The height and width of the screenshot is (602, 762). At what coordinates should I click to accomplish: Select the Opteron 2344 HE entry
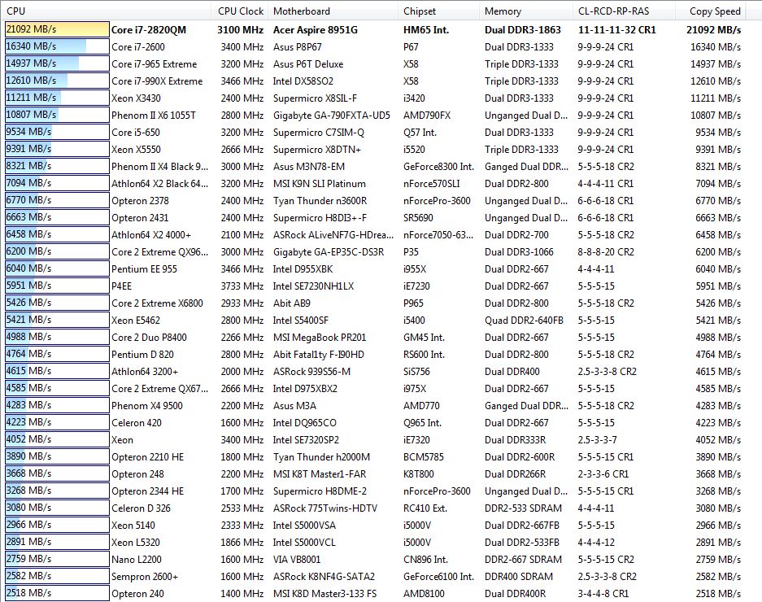pos(148,491)
